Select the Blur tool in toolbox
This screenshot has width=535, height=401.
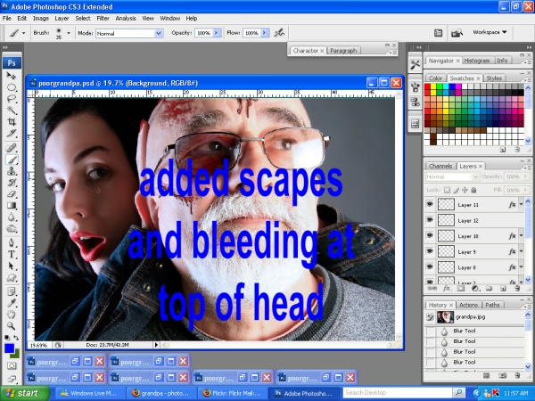click(12, 217)
